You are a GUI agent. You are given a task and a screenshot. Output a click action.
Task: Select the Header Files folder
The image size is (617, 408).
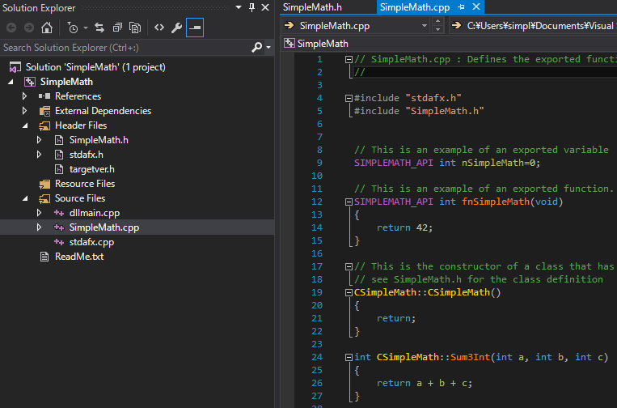pos(81,125)
